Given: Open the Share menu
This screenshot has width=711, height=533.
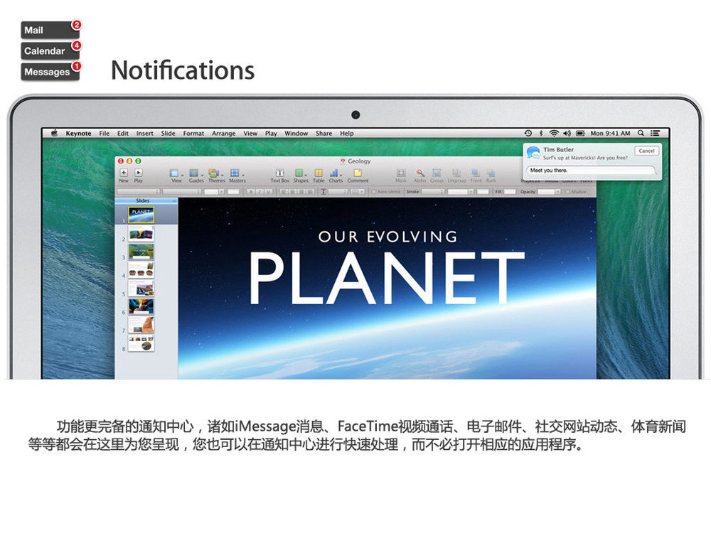Looking at the screenshot, I should [324, 134].
